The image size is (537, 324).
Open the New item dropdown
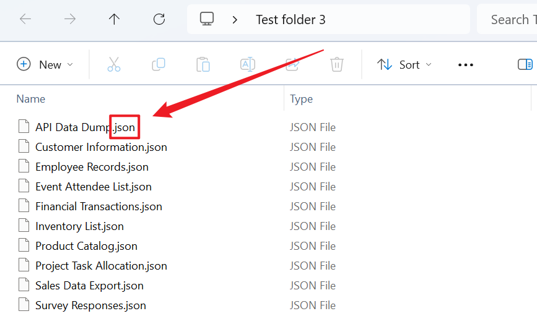(x=45, y=64)
